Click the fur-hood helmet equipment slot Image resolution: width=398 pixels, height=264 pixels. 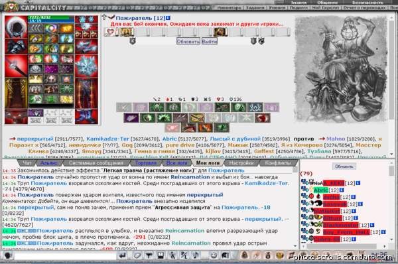tap(16, 27)
